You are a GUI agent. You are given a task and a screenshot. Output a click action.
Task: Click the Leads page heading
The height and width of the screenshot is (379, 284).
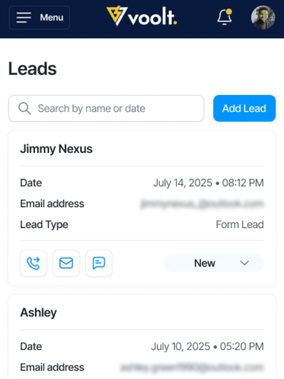point(33,69)
